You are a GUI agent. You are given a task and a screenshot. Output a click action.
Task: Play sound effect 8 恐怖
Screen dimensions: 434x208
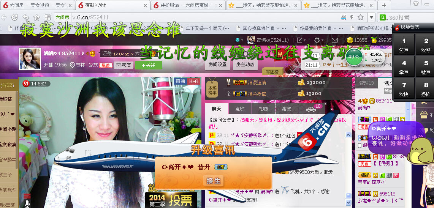426,88
